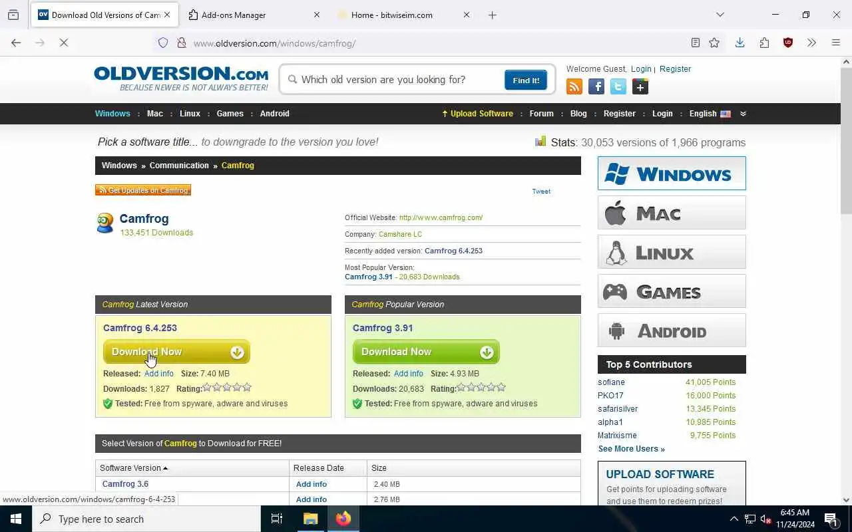List all tabs with the dropdown arrow
Image resolution: width=852 pixels, height=532 pixels.
(720, 15)
